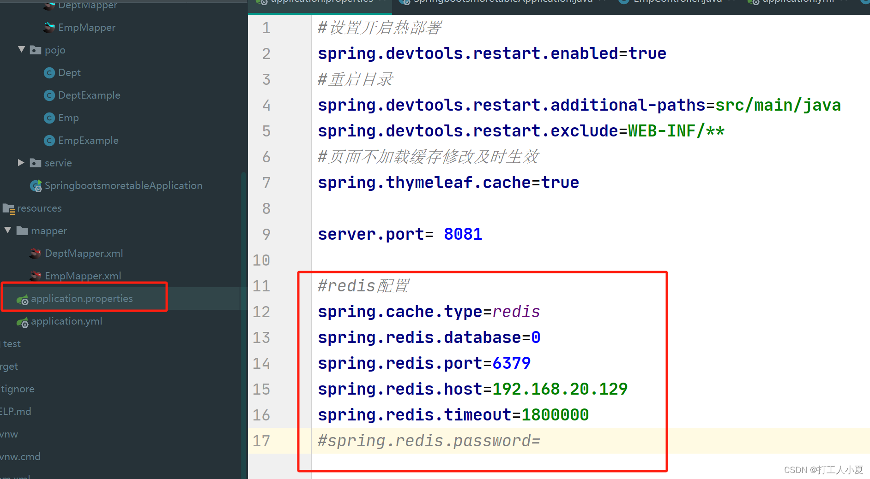Open EmpMapper.xml through its file icon
The image size is (870, 479).
[35, 276]
